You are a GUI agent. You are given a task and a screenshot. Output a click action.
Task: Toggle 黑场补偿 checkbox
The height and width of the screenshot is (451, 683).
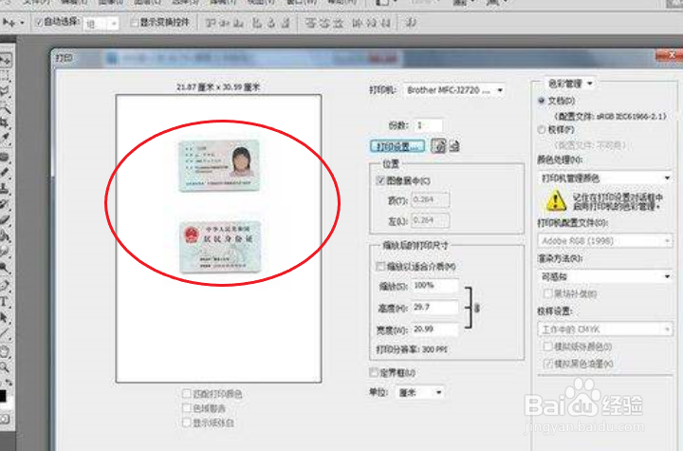coord(547,293)
